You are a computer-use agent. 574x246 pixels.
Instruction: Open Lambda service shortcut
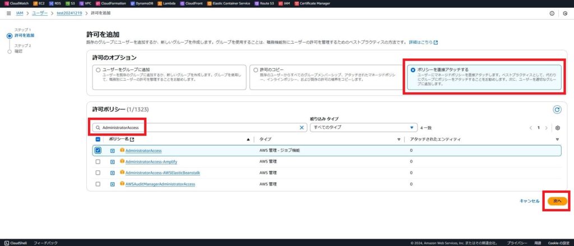165,3
